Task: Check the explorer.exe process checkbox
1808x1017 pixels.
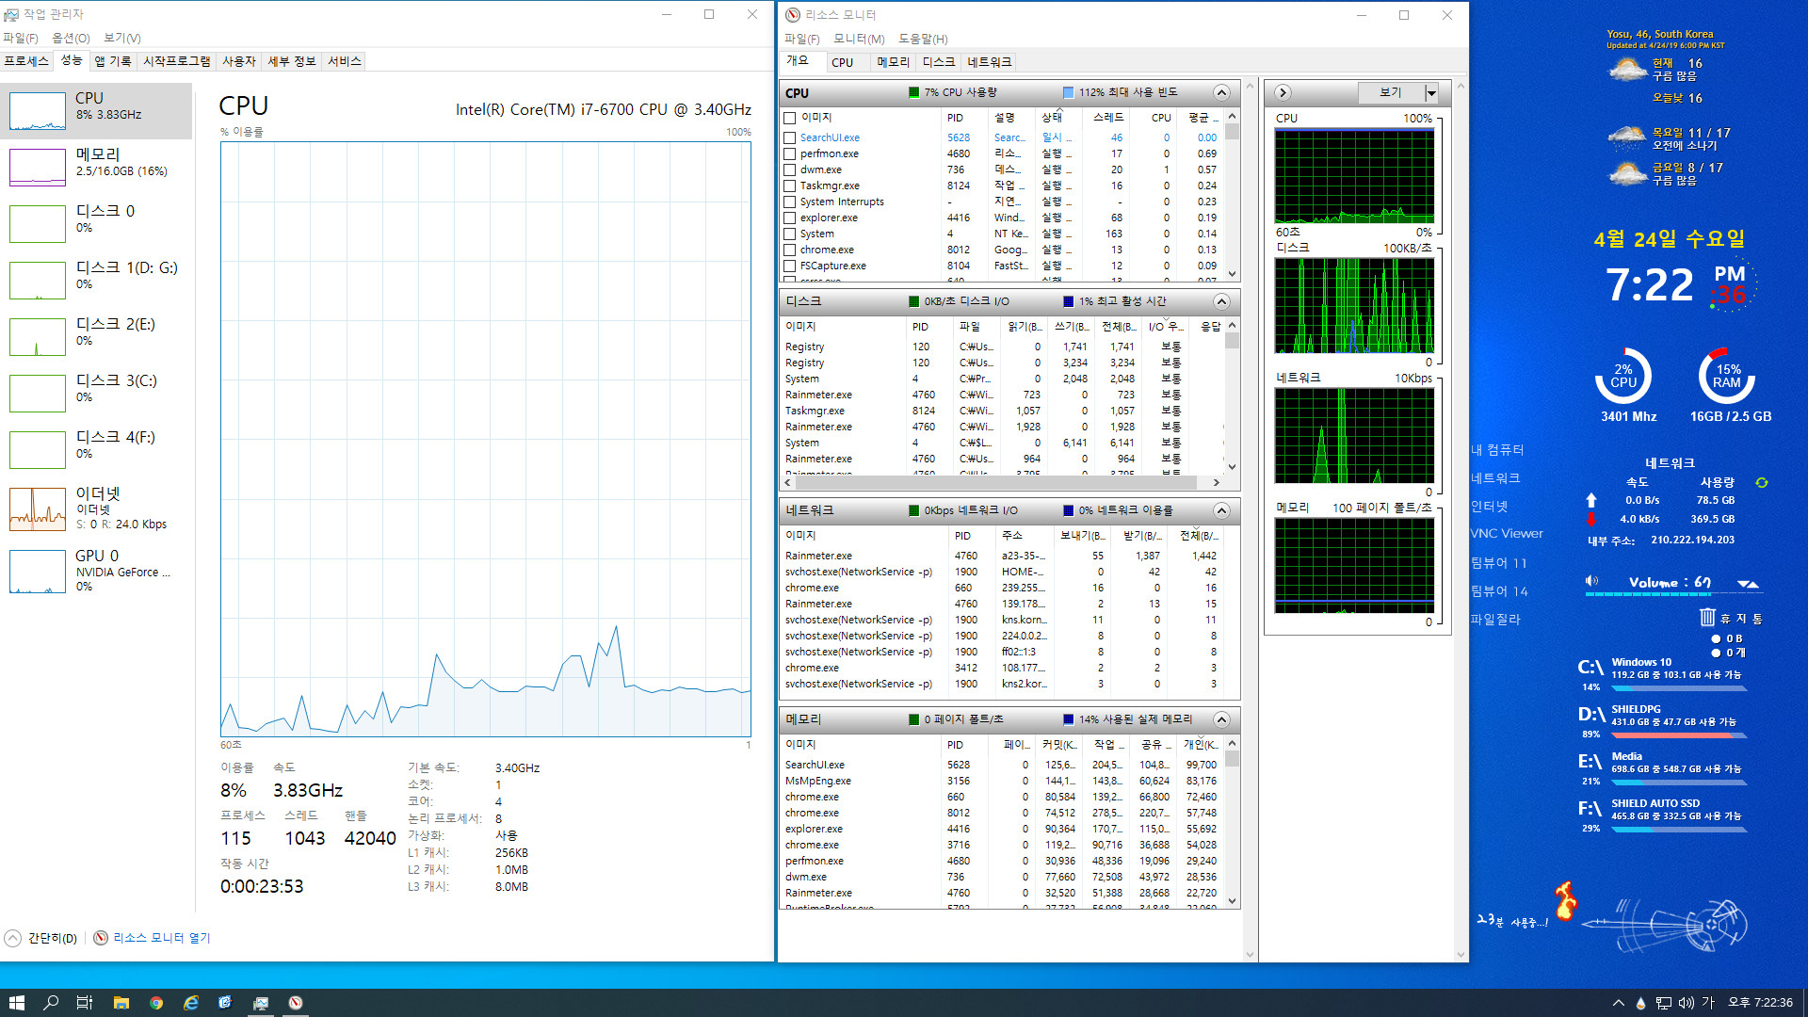Action: (x=790, y=218)
